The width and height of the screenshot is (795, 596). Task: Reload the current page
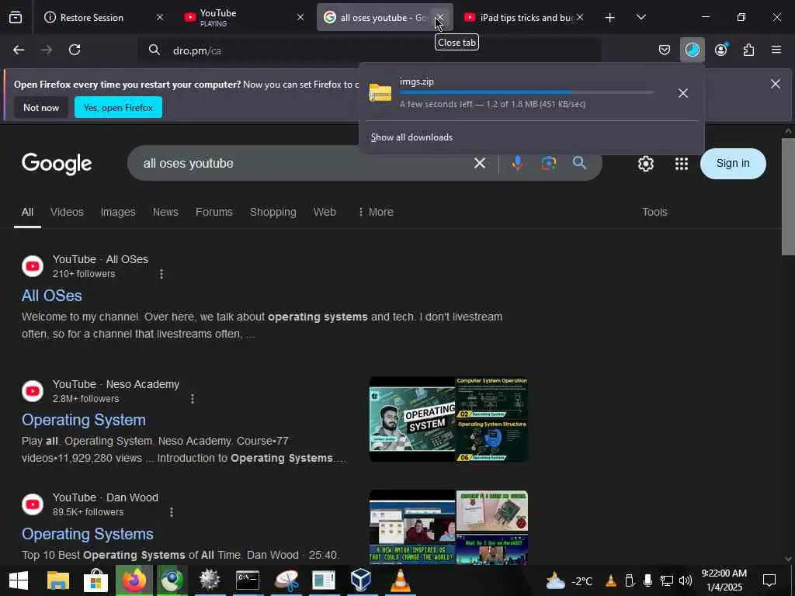tap(75, 50)
